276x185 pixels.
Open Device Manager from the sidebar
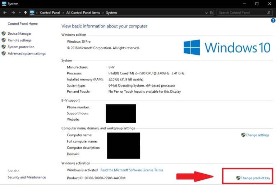(19, 34)
